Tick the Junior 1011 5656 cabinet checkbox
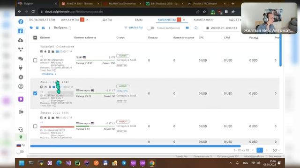Image resolution: width=300 pixels, height=168 pixels. (35, 126)
